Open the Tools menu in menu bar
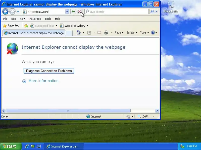 [x=48, y=19]
